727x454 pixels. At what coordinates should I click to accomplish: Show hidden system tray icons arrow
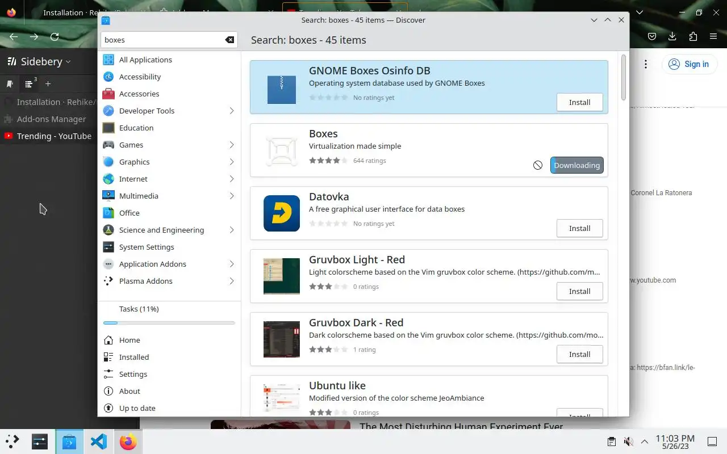[645, 442]
